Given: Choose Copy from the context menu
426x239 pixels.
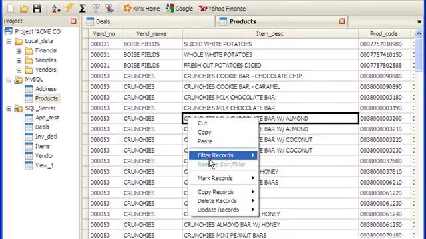Looking at the screenshot, I should tap(223, 133).
